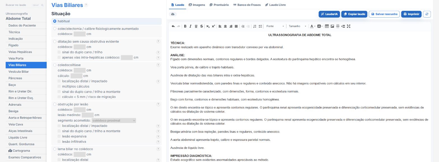Align text right in the editor
Viewport: 439px width, 162px height.
pyautogui.click(x=231, y=26)
